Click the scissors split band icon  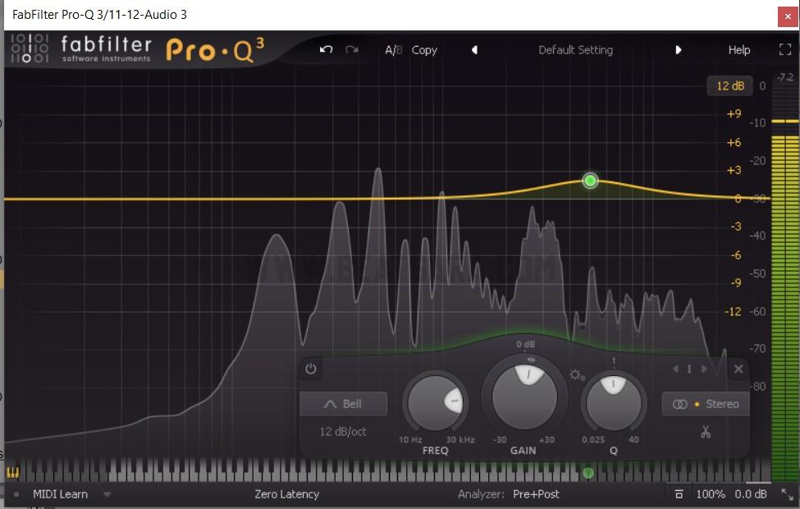tap(705, 432)
